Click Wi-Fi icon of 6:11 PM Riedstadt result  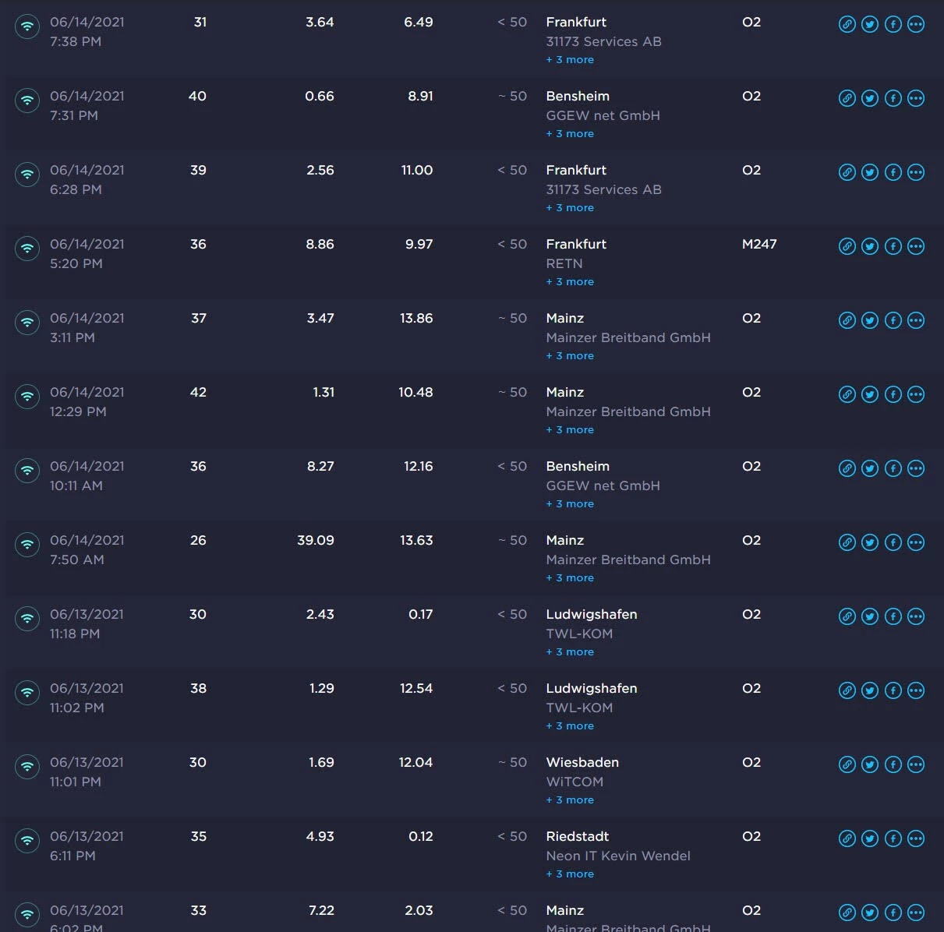tap(27, 839)
